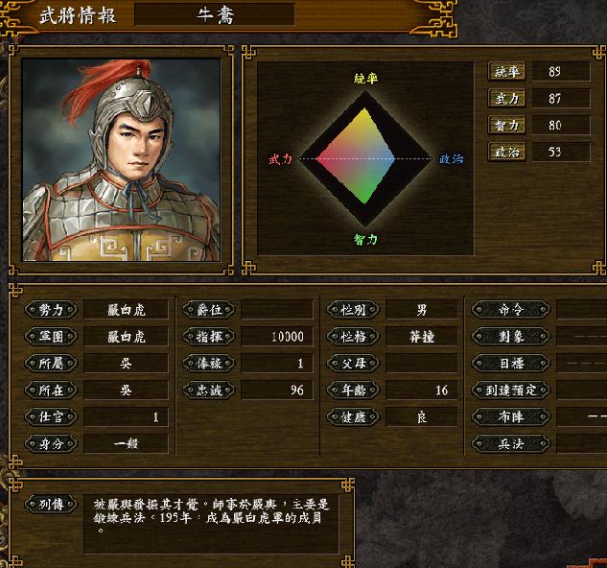
Task: Click the 指揮 value field showing 10000
Action: tap(277, 337)
